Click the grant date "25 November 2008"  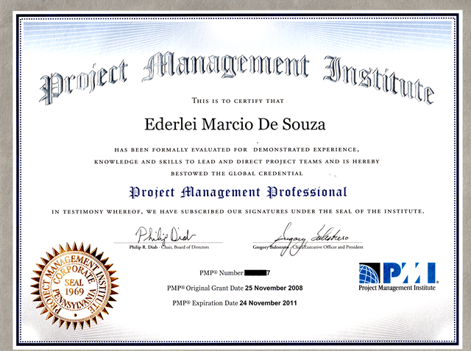coord(274,288)
